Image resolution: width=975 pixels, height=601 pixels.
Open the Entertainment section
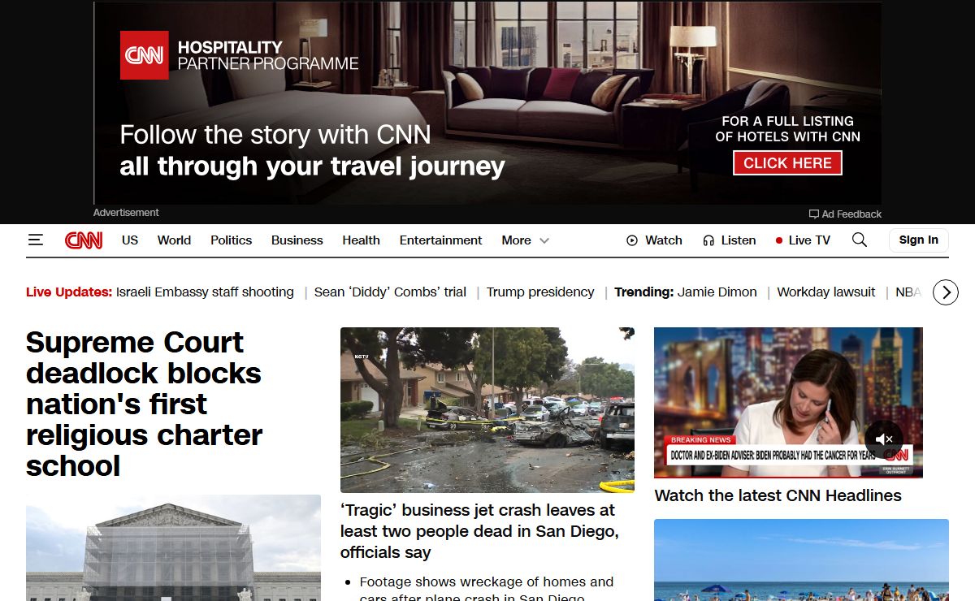(440, 240)
